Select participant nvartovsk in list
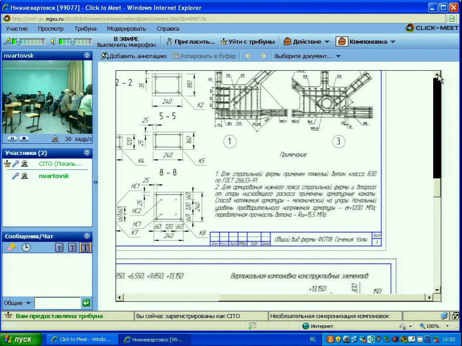The image size is (462, 346). pos(54,176)
